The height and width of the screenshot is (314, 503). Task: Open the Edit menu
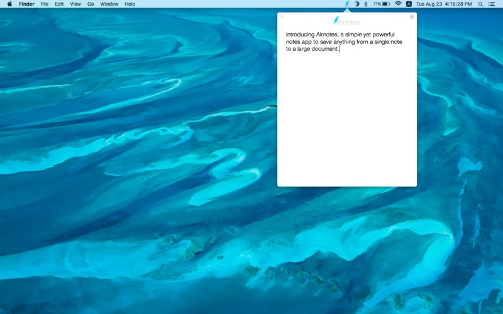click(x=59, y=4)
